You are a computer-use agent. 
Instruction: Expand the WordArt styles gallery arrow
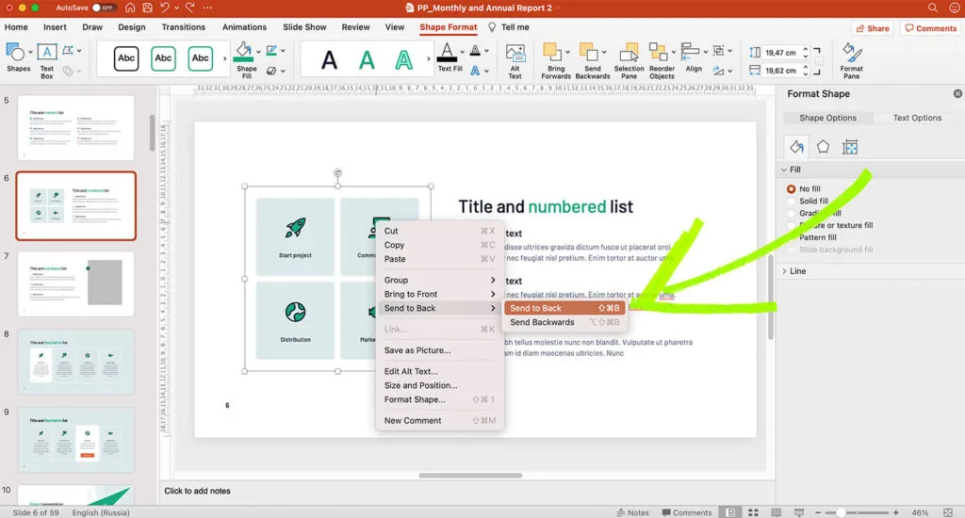[429, 59]
